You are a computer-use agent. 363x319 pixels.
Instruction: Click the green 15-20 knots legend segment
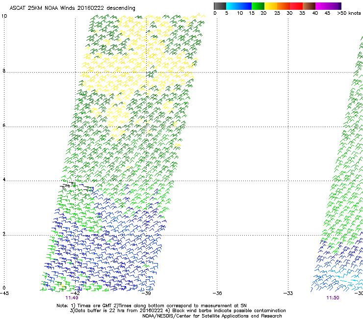pyautogui.click(x=258, y=6)
